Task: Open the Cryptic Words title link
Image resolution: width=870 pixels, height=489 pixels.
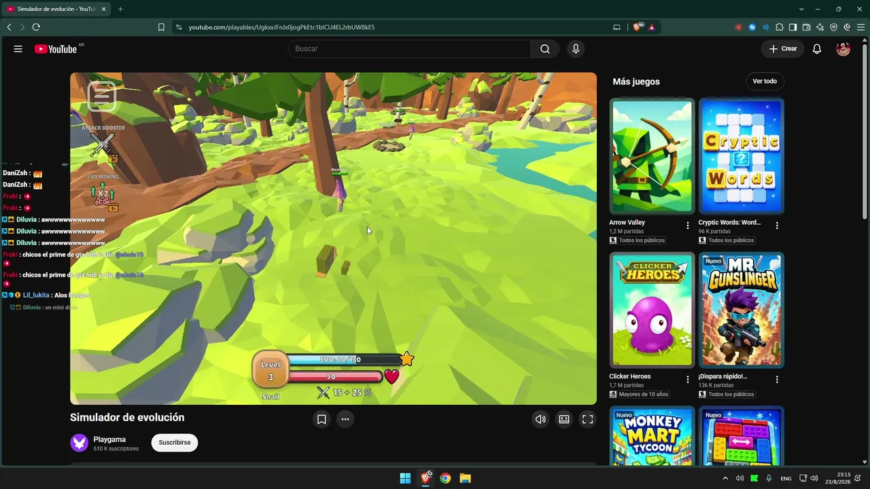Action: click(730, 223)
